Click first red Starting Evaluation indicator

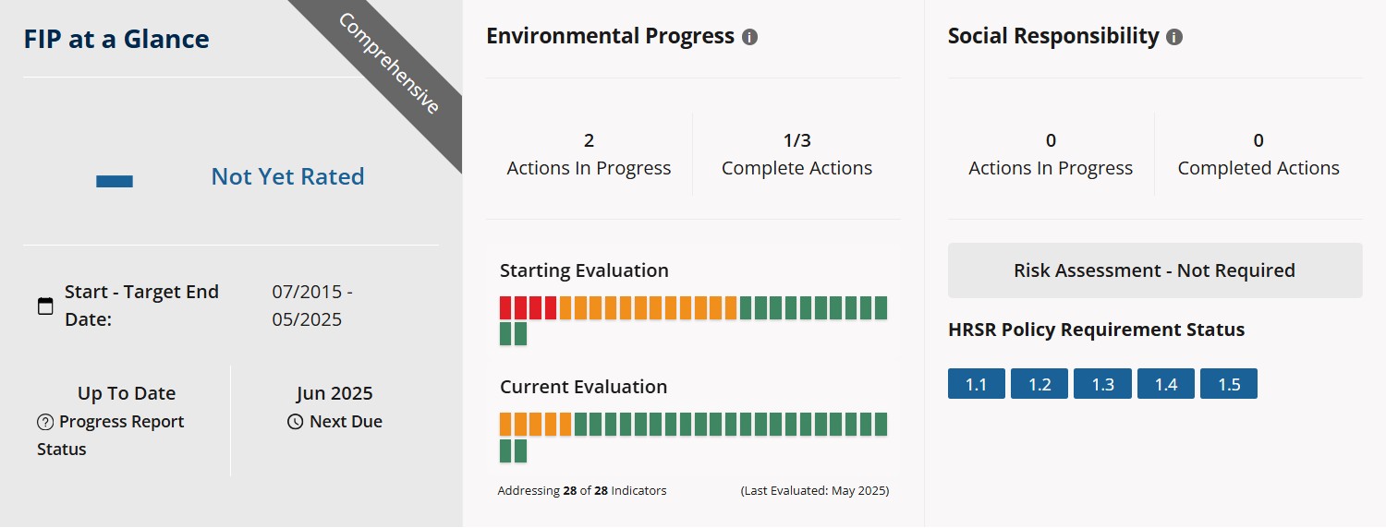(505, 308)
